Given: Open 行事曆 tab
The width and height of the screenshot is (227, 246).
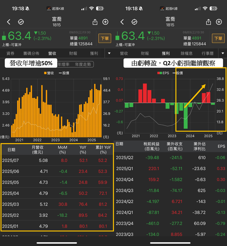Looking at the screenshot, I should (x=208, y=53).
